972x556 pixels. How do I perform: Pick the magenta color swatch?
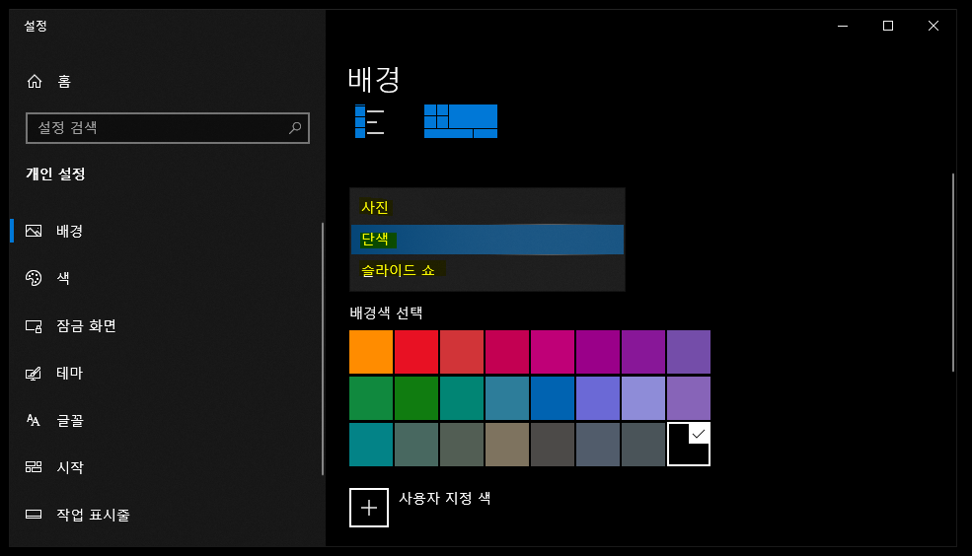coord(553,352)
